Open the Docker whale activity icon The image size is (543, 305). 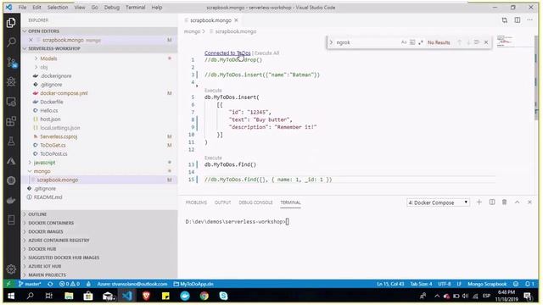[x=11, y=200]
